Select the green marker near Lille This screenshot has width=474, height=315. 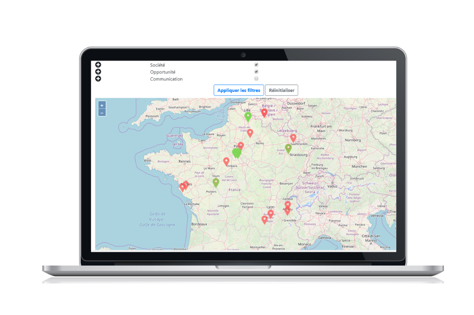(x=248, y=116)
